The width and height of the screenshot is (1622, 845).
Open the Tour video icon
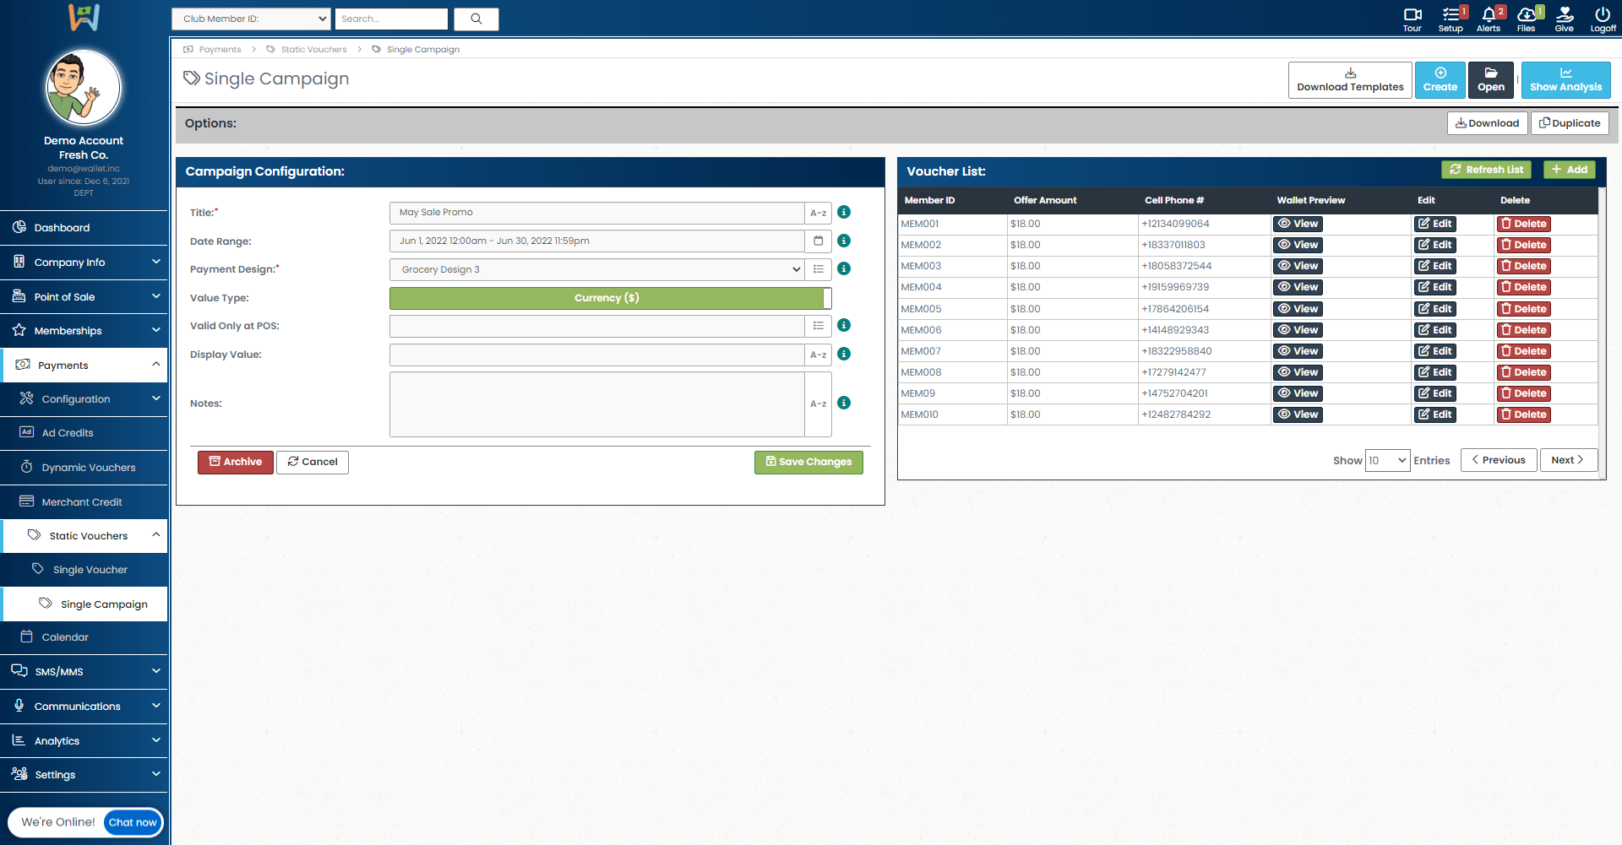1412,15
